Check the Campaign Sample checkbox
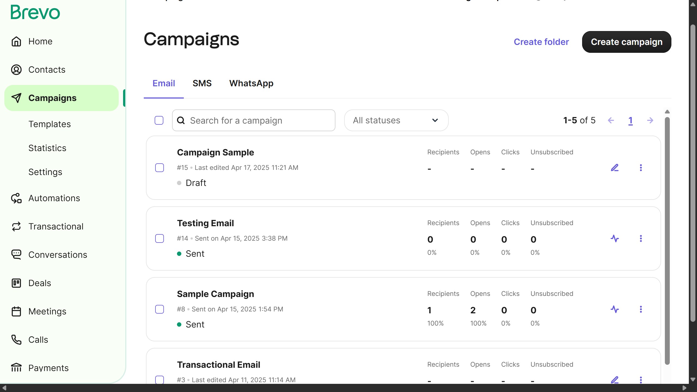697x392 pixels. [x=160, y=168]
